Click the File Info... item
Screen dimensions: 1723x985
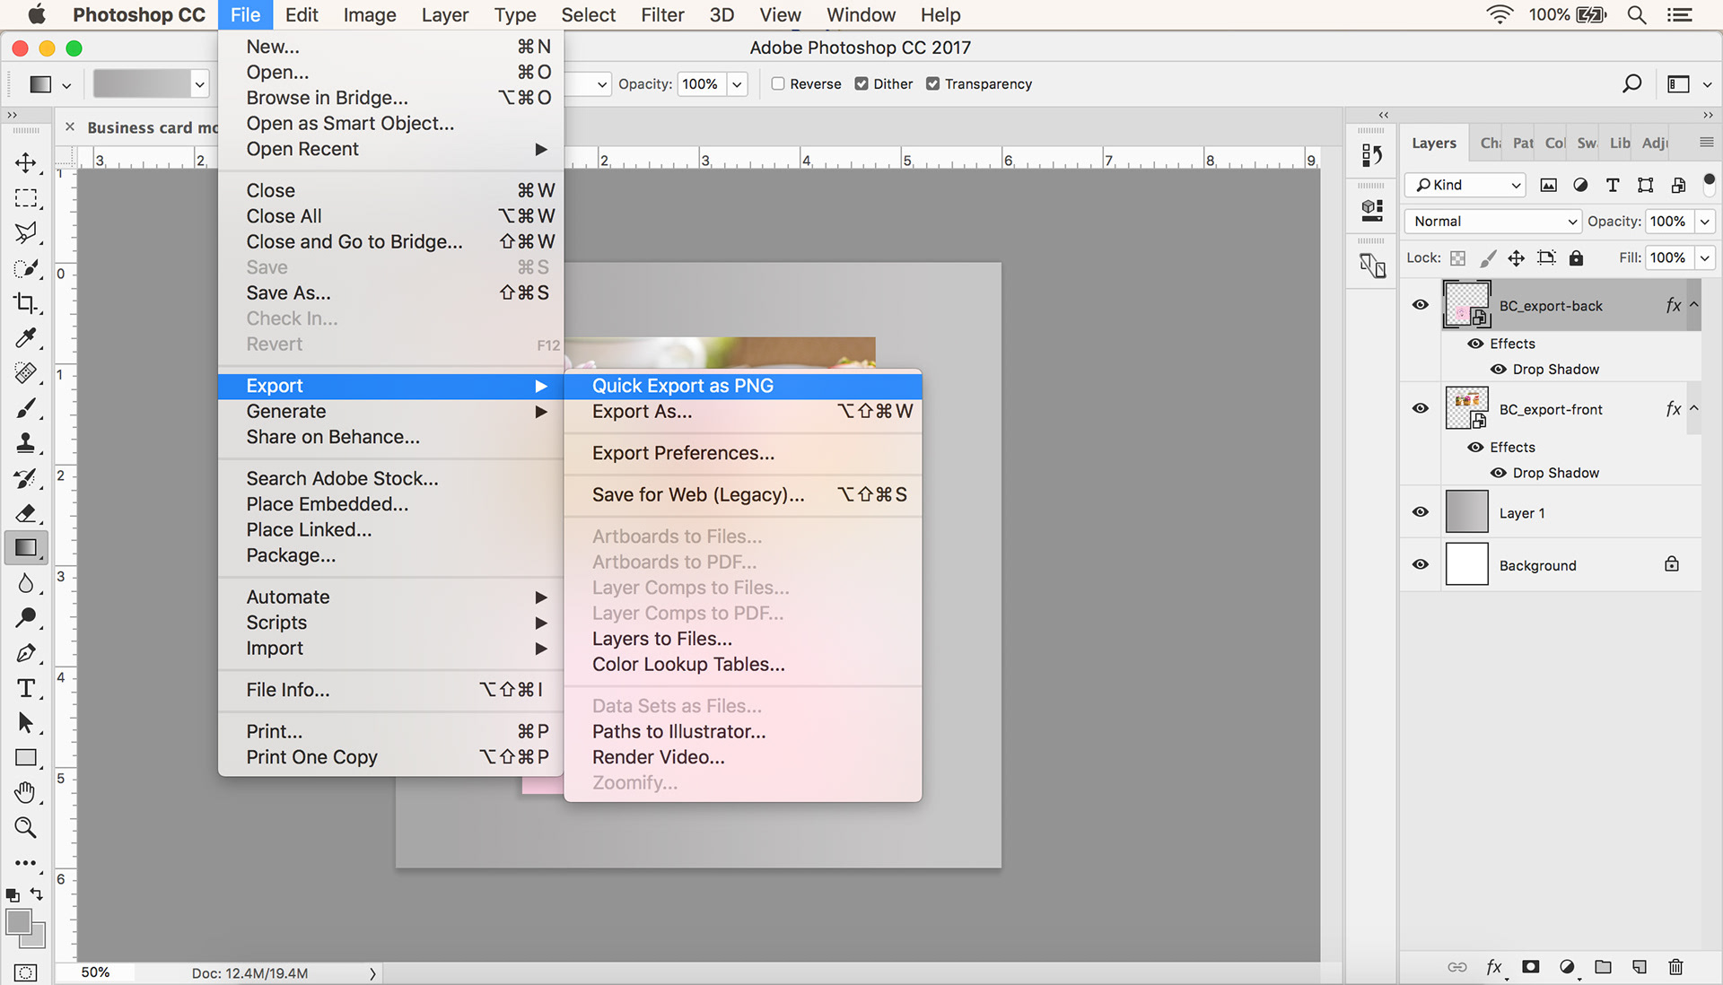pos(390,690)
